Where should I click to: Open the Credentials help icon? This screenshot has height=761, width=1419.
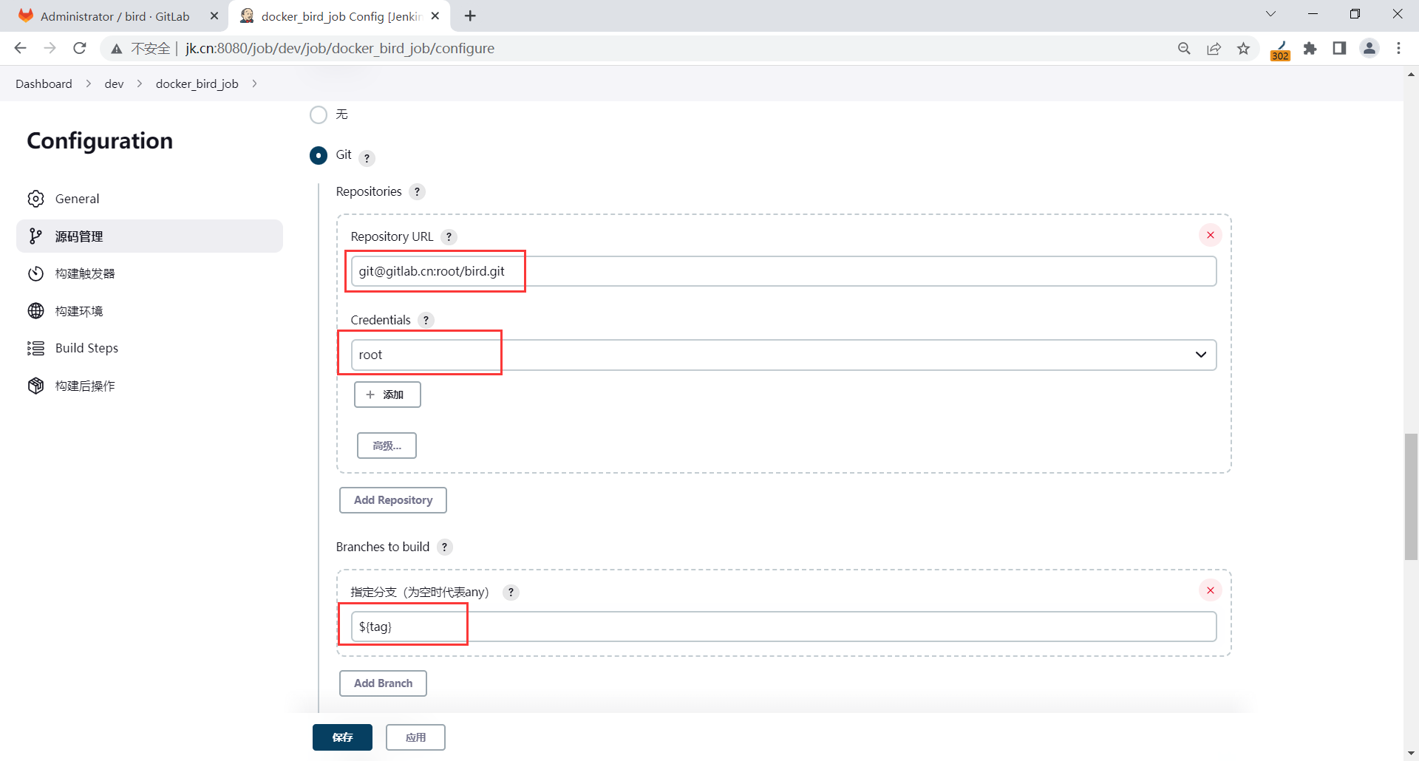pyautogui.click(x=426, y=321)
